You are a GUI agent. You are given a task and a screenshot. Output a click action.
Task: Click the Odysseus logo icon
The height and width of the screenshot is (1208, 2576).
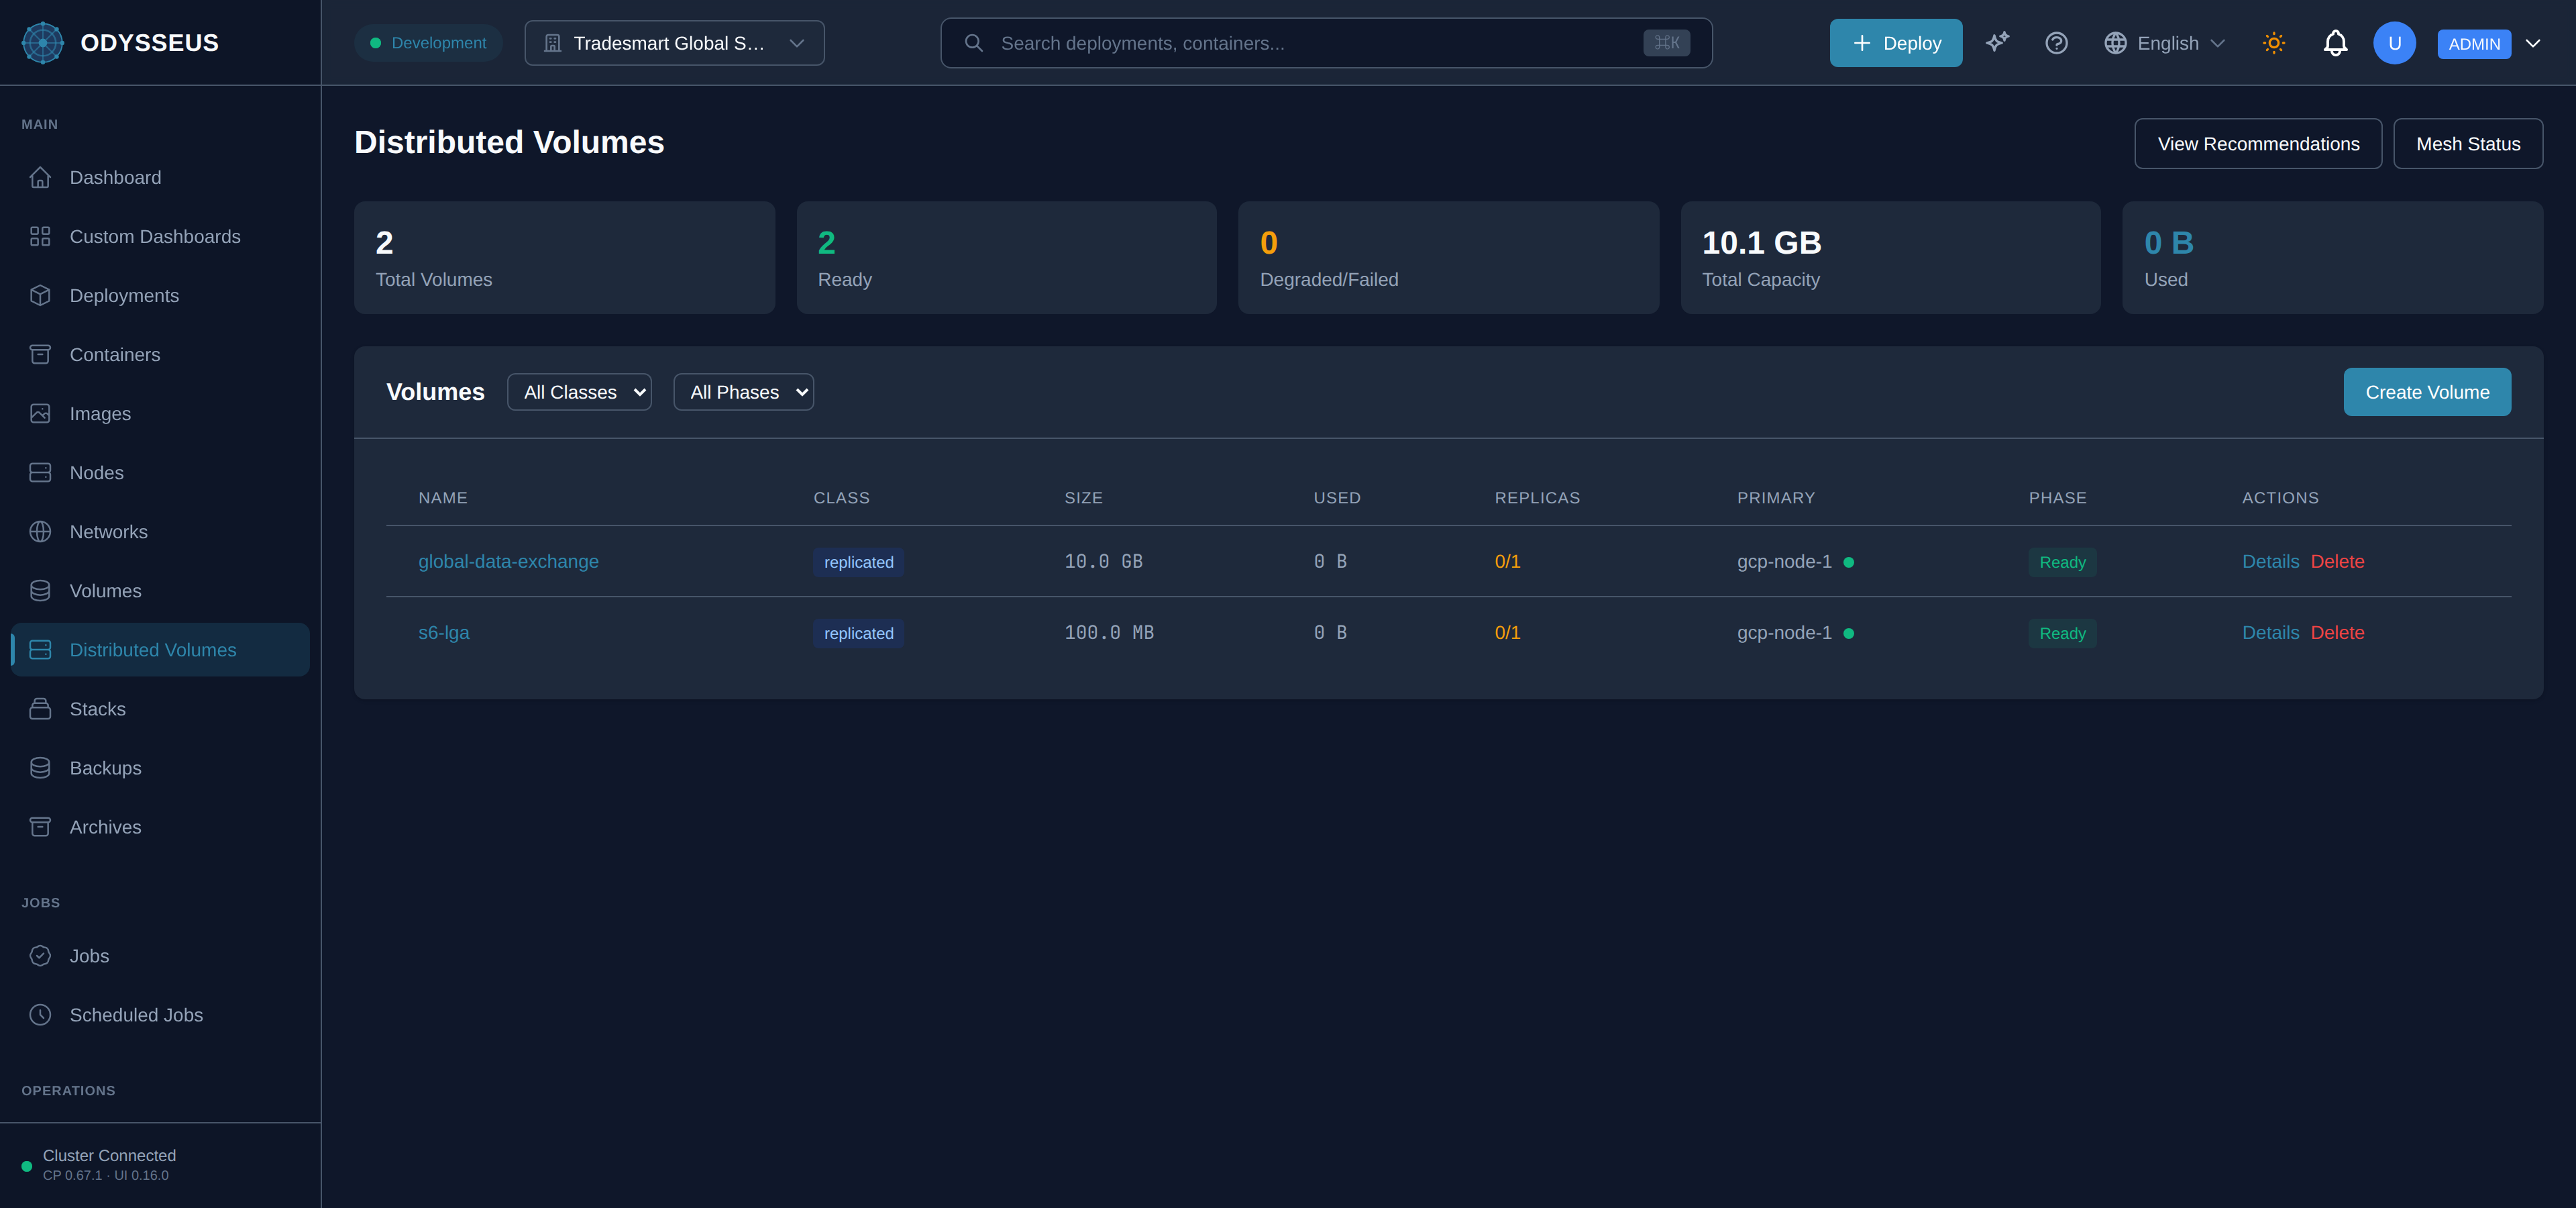click(43, 43)
